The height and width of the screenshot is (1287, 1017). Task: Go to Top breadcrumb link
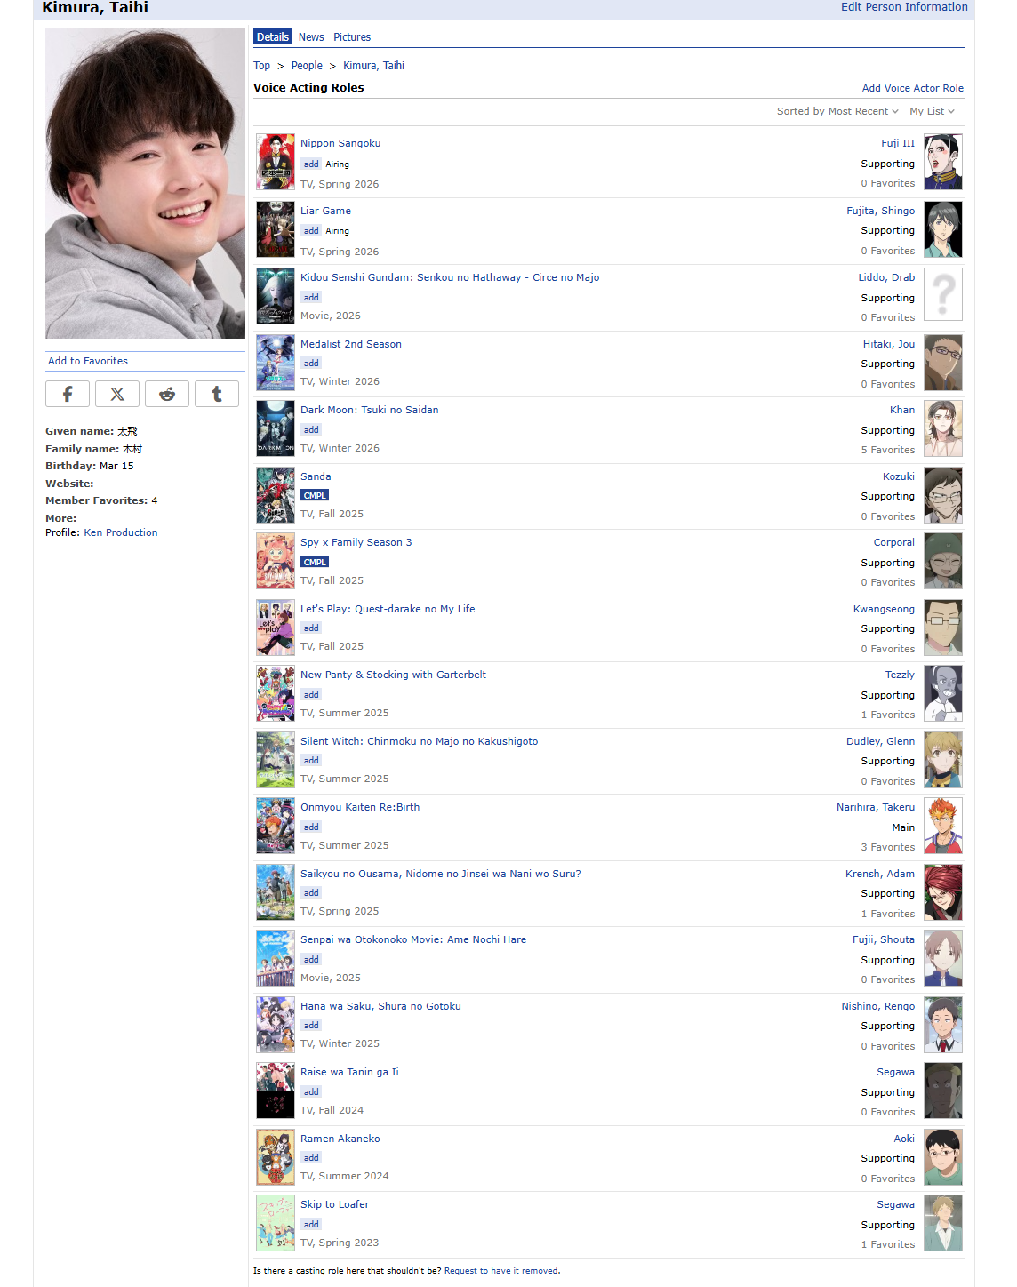click(x=261, y=66)
